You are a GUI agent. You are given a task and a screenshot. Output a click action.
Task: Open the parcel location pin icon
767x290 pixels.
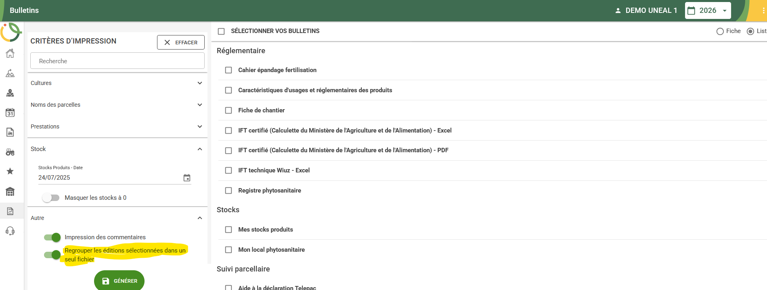click(10, 93)
